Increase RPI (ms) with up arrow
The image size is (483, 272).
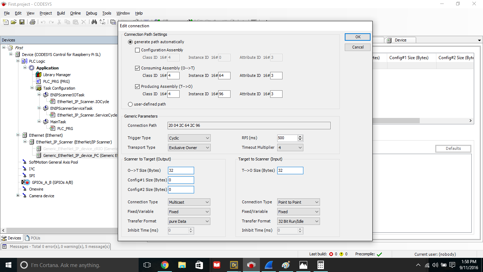click(x=300, y=137)
